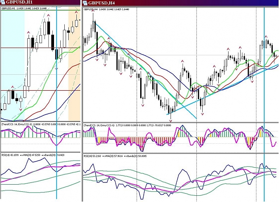Select the cyan vertical line in H1 chart
This screenshot has height=202, width=279.
pos(57,103)
